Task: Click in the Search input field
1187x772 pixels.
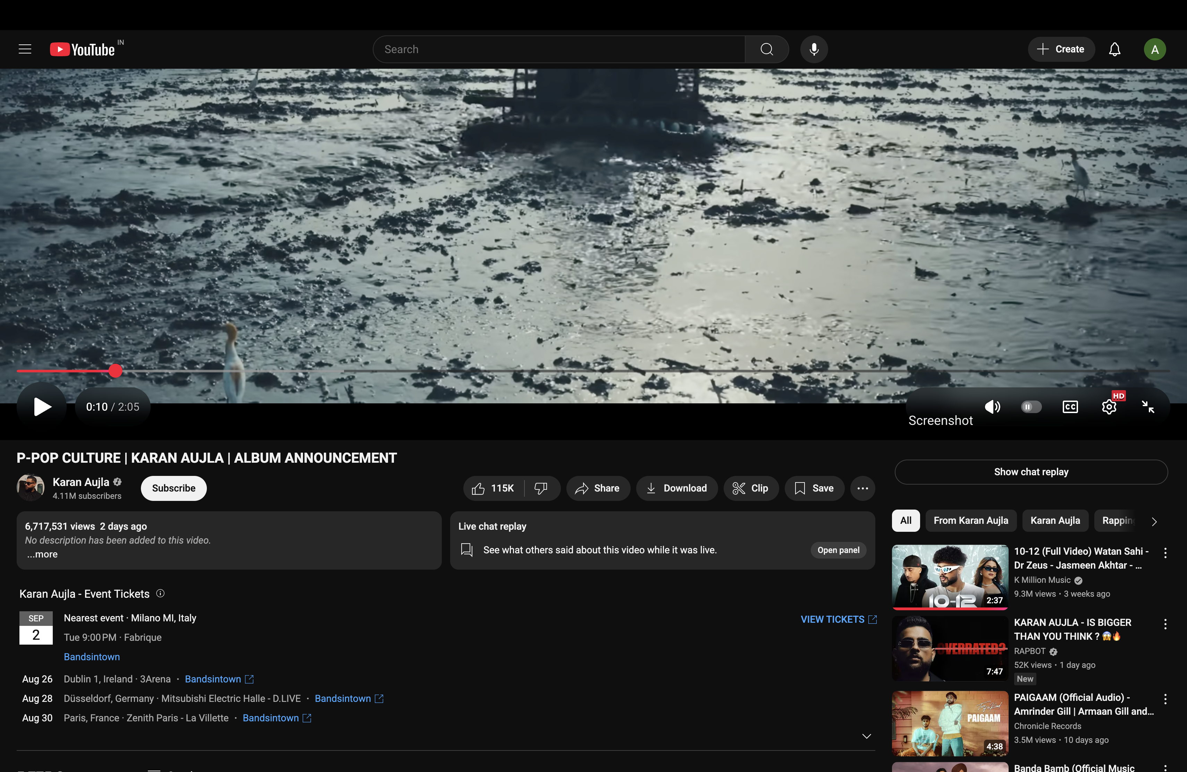Action: pos(558,49)
